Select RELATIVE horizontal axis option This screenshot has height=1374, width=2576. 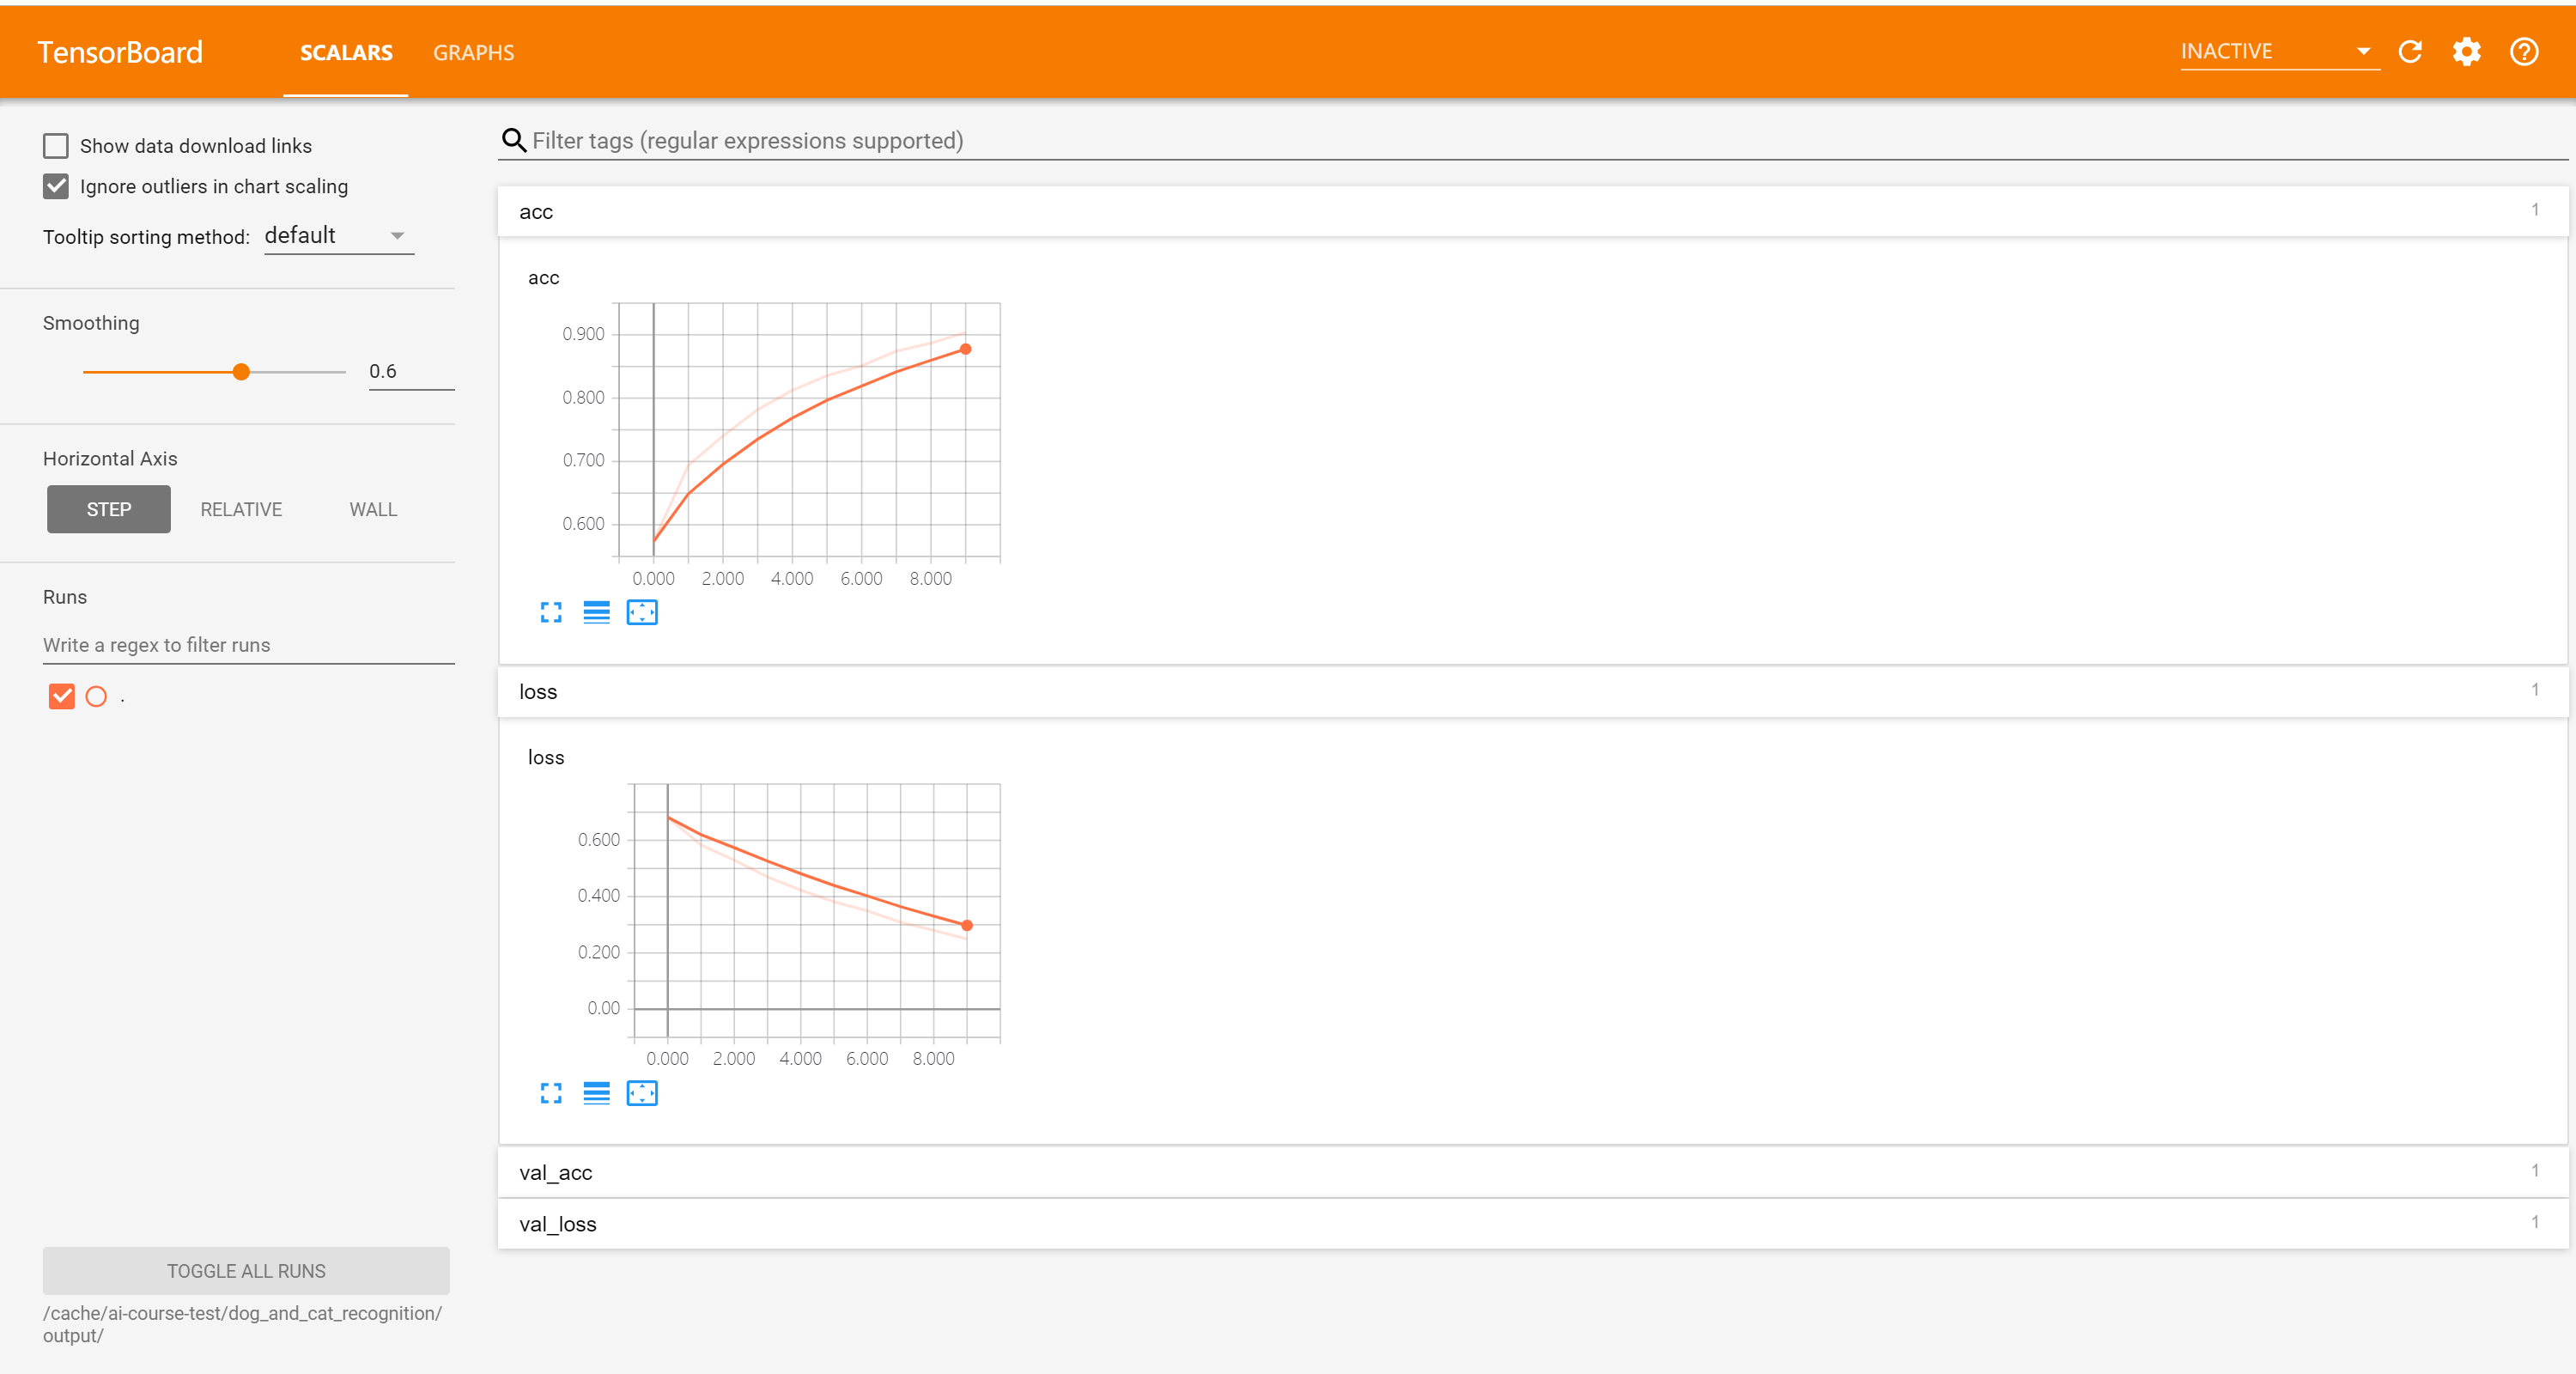(241, 509)
